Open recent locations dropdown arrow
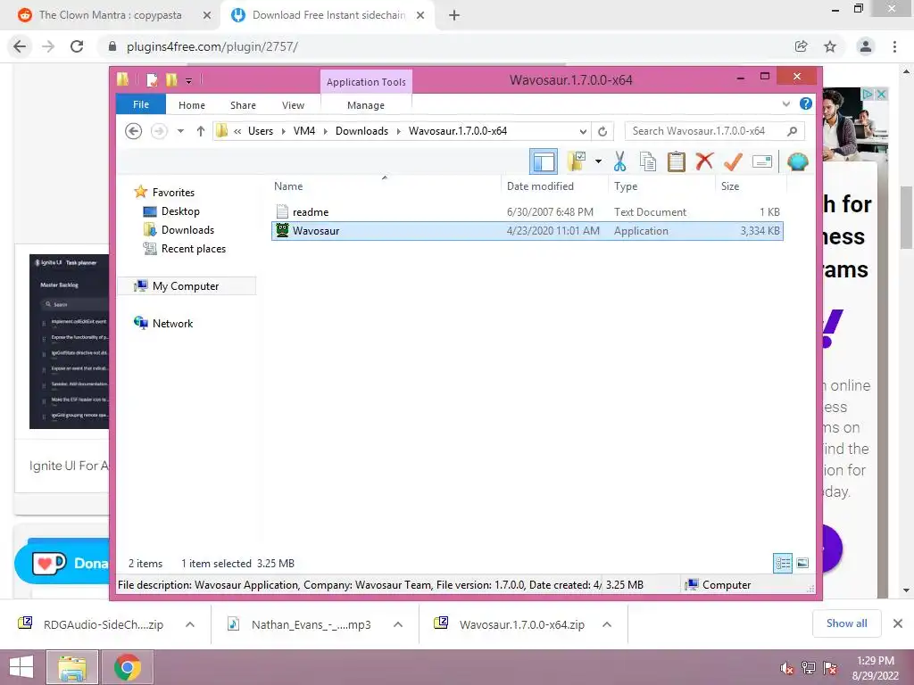The height and width of the screenshot is (685, 914). (180, 131)
